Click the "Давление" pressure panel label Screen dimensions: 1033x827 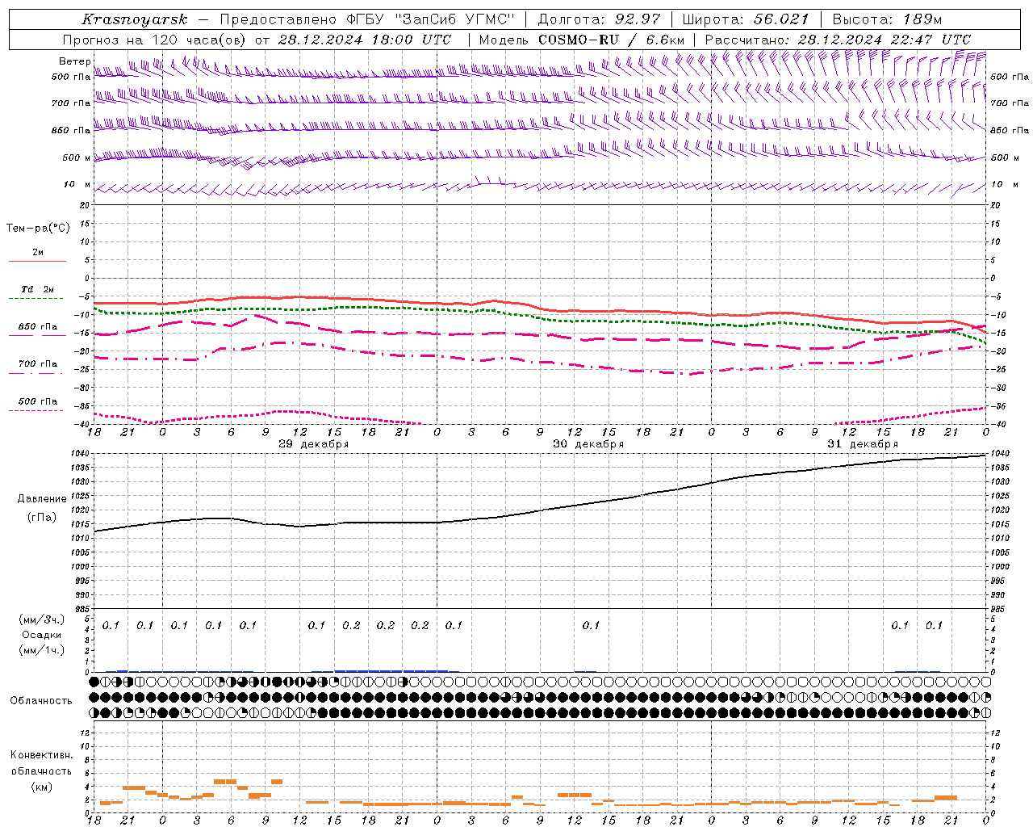(42, 499)
